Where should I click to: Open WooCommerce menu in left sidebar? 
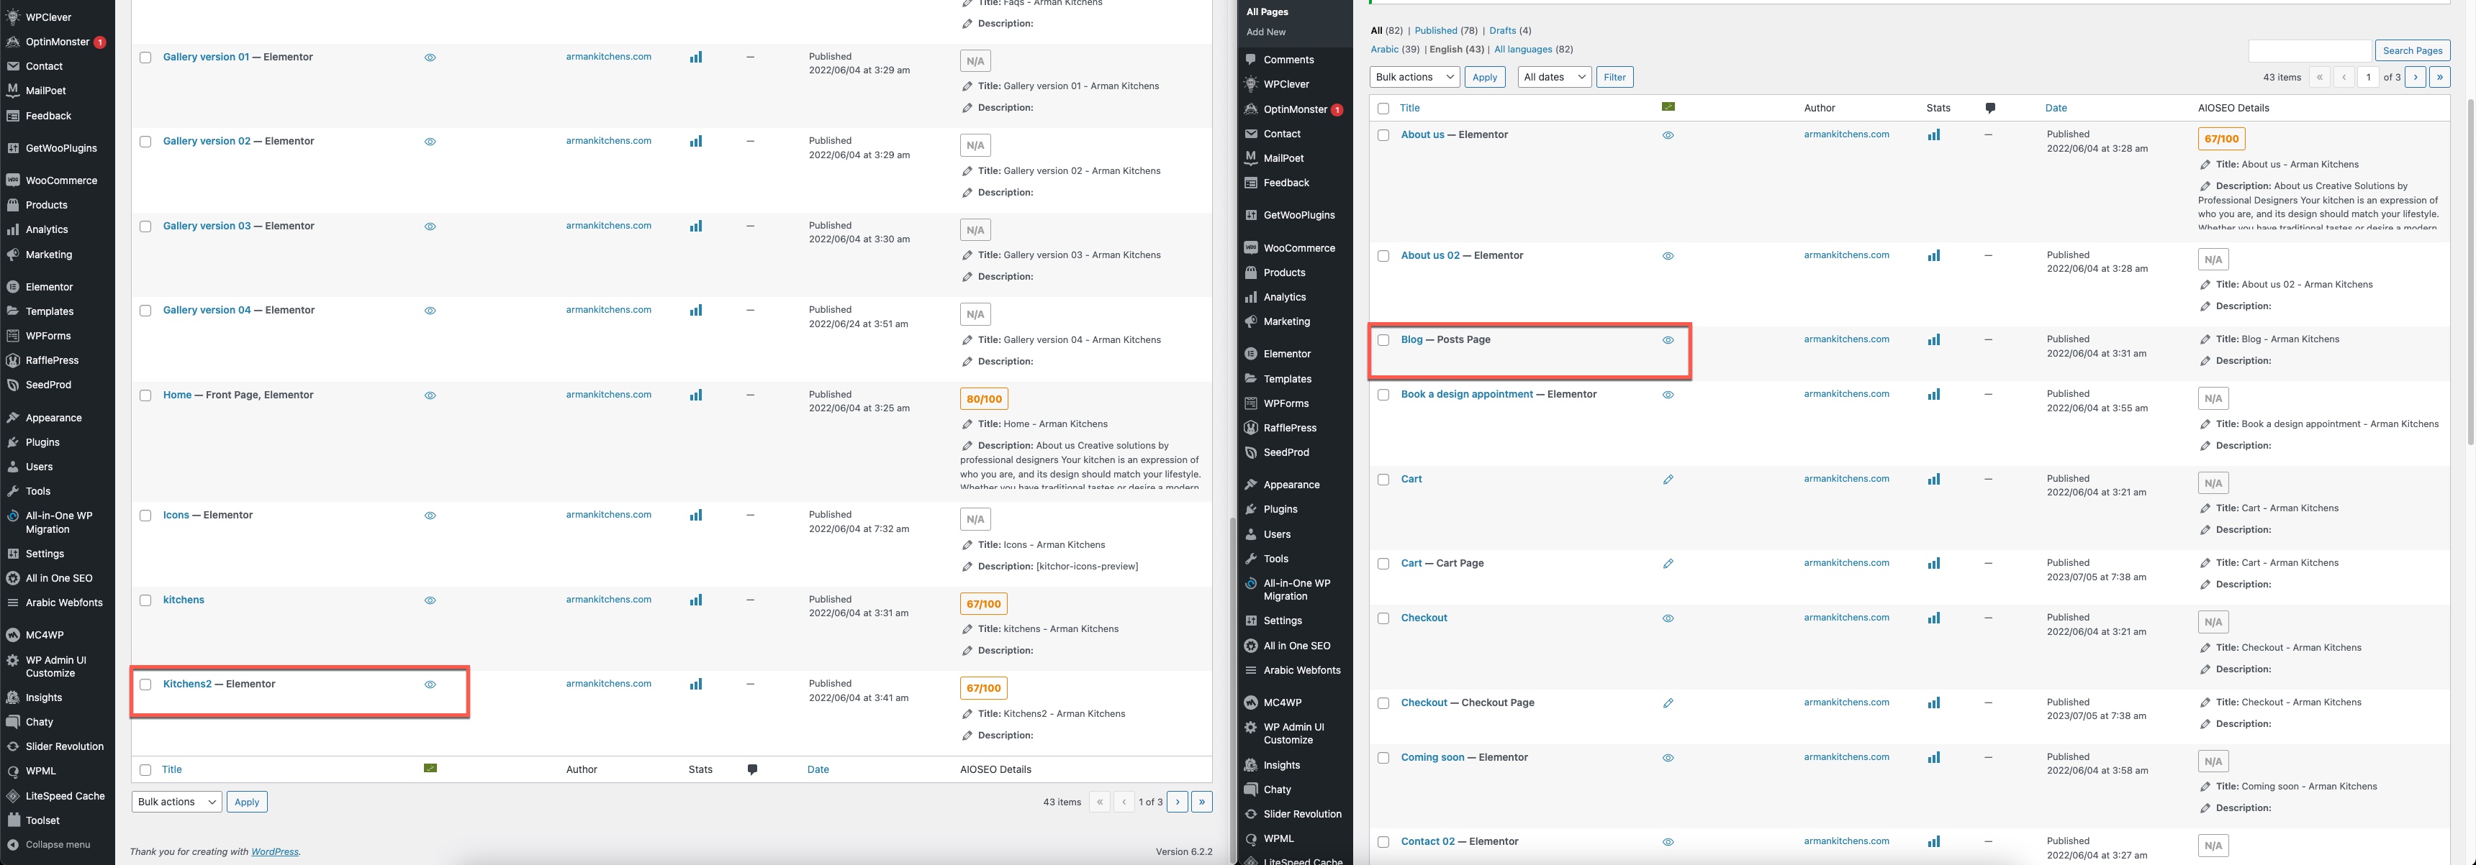point(60,180)
